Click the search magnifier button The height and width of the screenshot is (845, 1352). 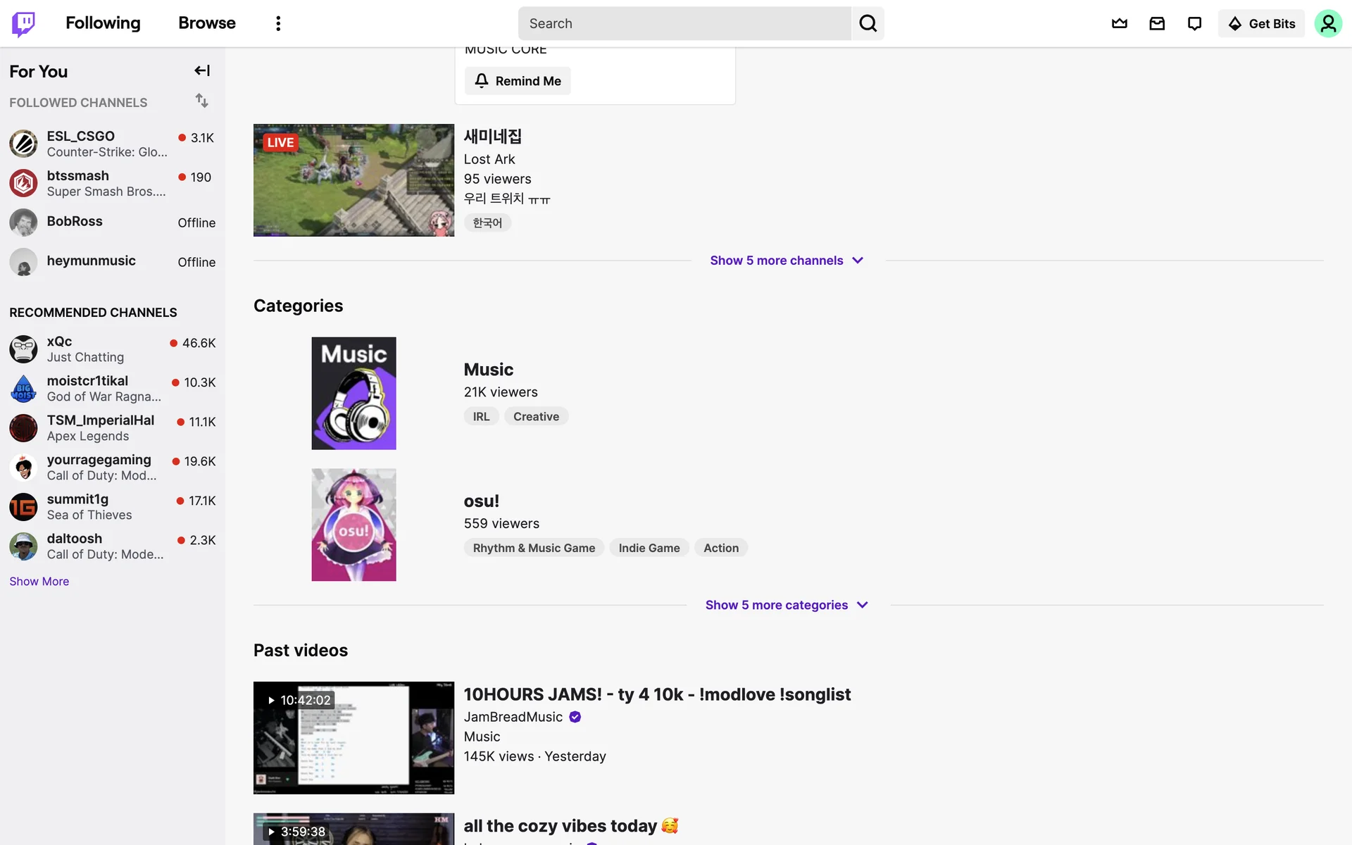pos(868,23)
